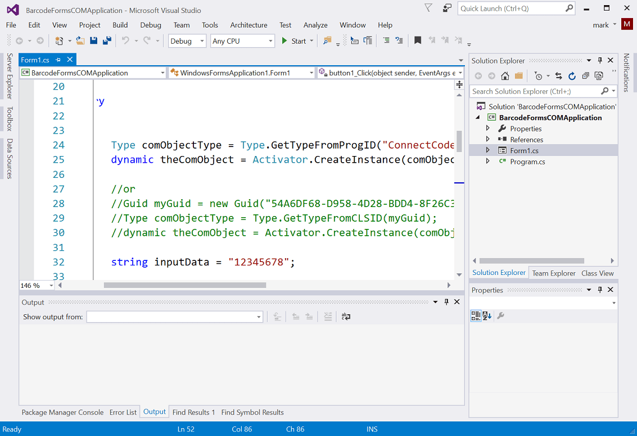Click the Find in Files icon
This screenshot has height=436, width=637.
(327, 40)
